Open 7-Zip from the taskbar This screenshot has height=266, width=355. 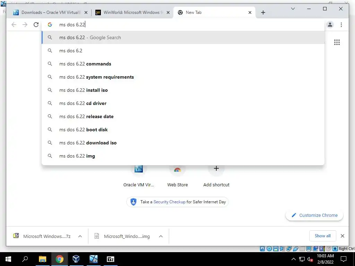(x=110, y=259)
